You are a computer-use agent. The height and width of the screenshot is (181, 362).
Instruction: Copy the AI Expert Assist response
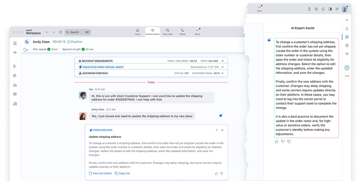click(289, 141)
